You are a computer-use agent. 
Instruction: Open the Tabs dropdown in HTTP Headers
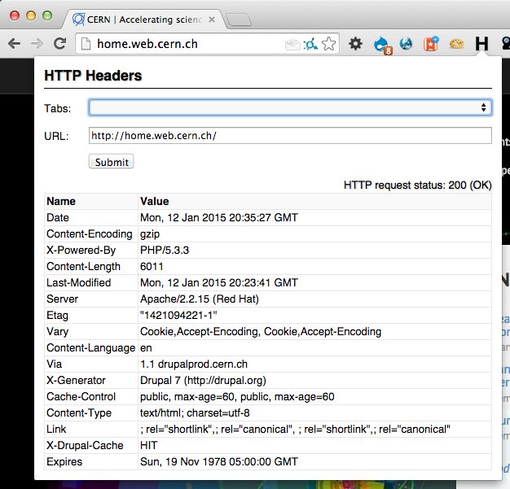click(x=290, y=107)
